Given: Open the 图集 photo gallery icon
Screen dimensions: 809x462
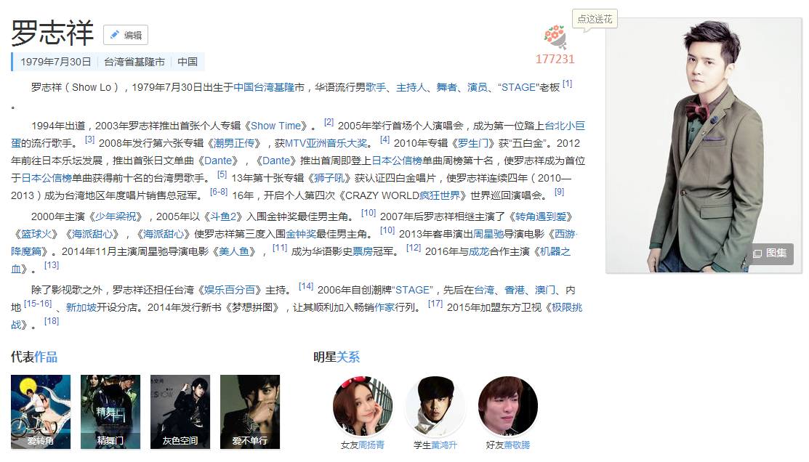Looking at the screenshot, I should (x=770, y=254).
